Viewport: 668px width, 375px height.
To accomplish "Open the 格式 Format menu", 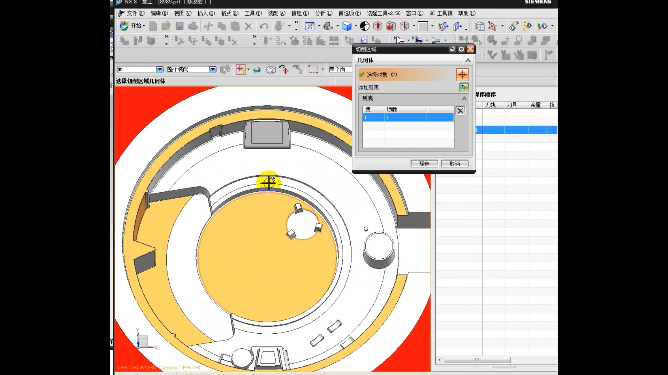I will pyautogui.click(x=230, y=13).
